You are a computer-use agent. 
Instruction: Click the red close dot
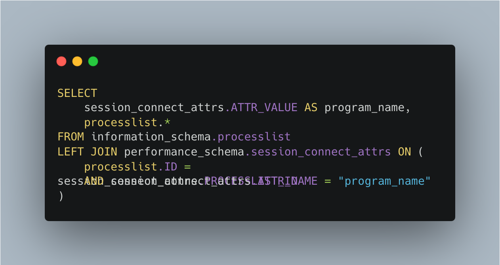(61, 61)
